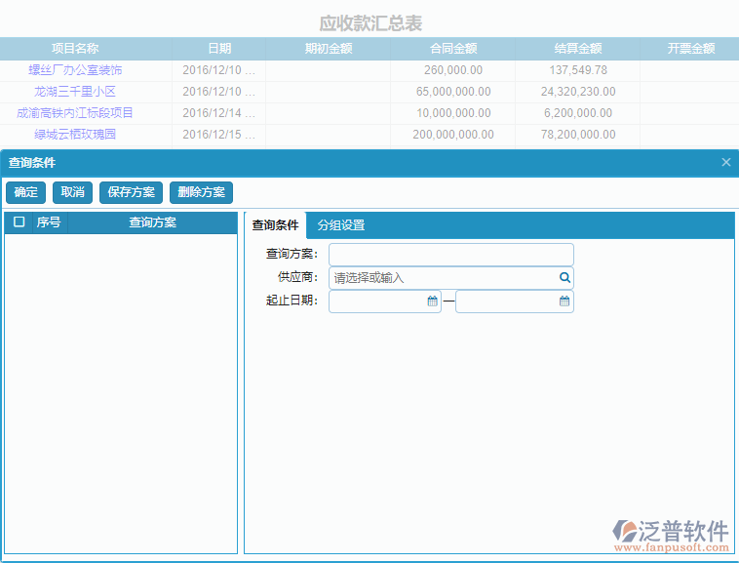Click the 合同金额 column header
Screen dimensions: 739x563
click(453, 49)
